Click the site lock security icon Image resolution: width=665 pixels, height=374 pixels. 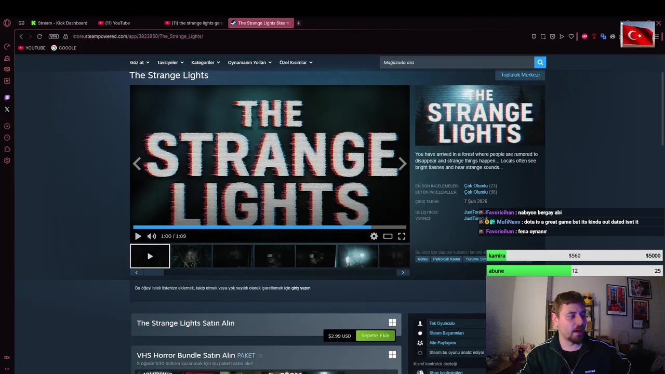65,36
